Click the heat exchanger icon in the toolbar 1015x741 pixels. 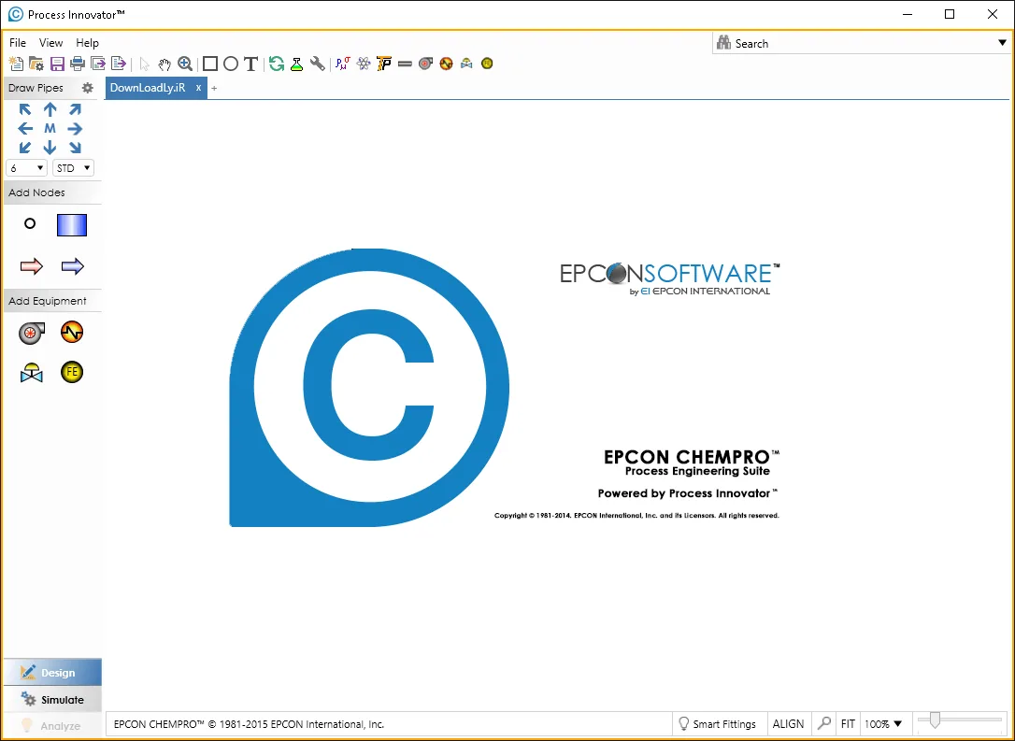coord(446,64)
